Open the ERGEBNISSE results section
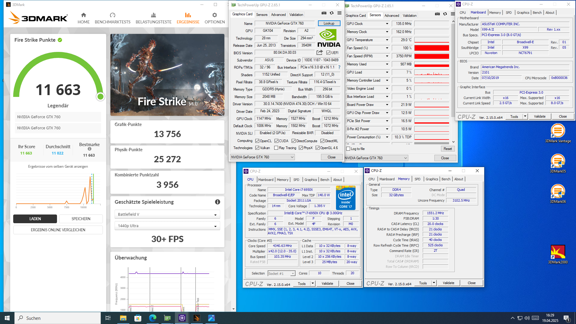Image resolution: width=576 pixels, height=324 pixels. (x=188, y=18)
